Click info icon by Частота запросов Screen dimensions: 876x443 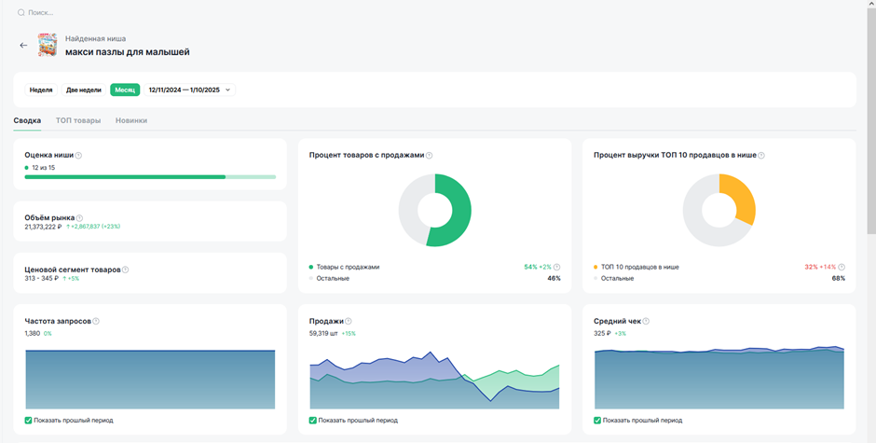[x=96, y=321]
